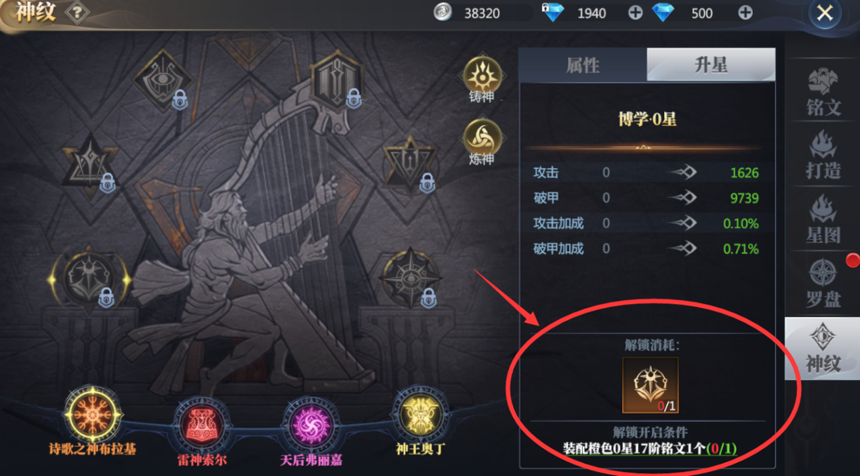The width and height of the screenshot is (860, 476).
Task: Click the unlock cost material thumbnail
Action: (650, 385)
